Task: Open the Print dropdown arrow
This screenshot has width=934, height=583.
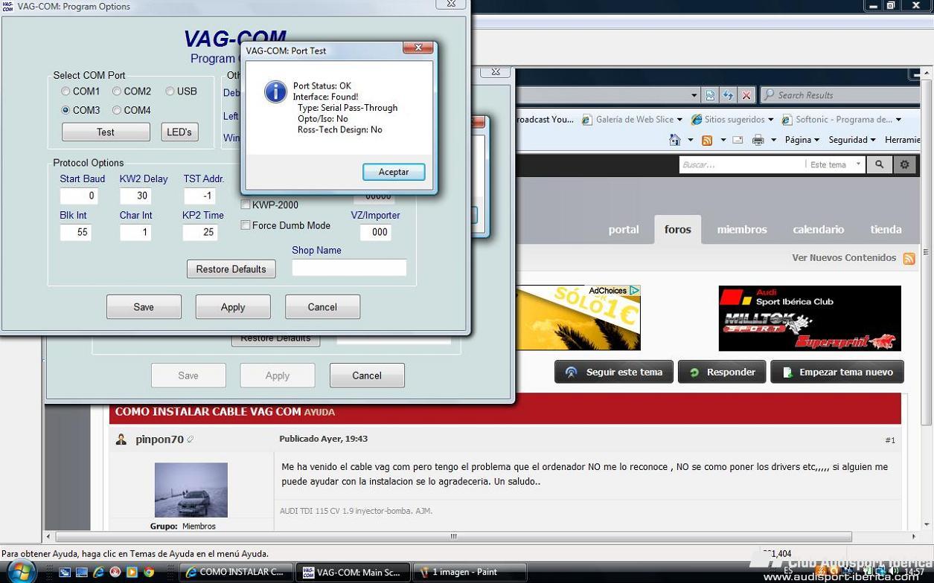Action: pyautogui.click(x=773, y=140)
